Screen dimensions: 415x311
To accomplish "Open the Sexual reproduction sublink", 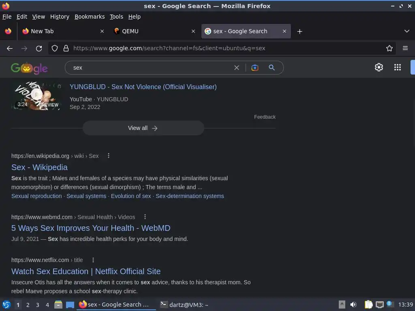I will click(36, 196).
